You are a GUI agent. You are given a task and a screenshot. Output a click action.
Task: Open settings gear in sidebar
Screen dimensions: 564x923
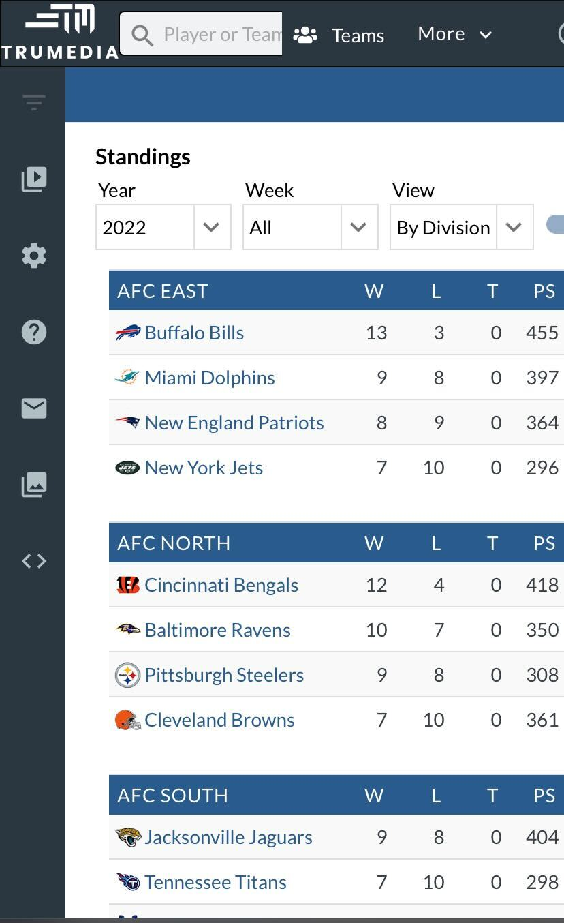coord(34,256)
